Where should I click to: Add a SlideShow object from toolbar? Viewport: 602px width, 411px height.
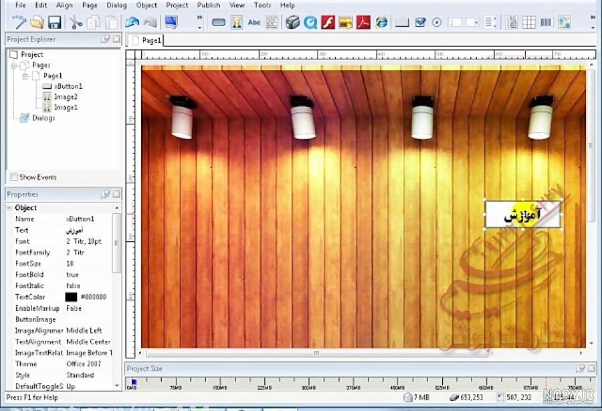point(346,23)
